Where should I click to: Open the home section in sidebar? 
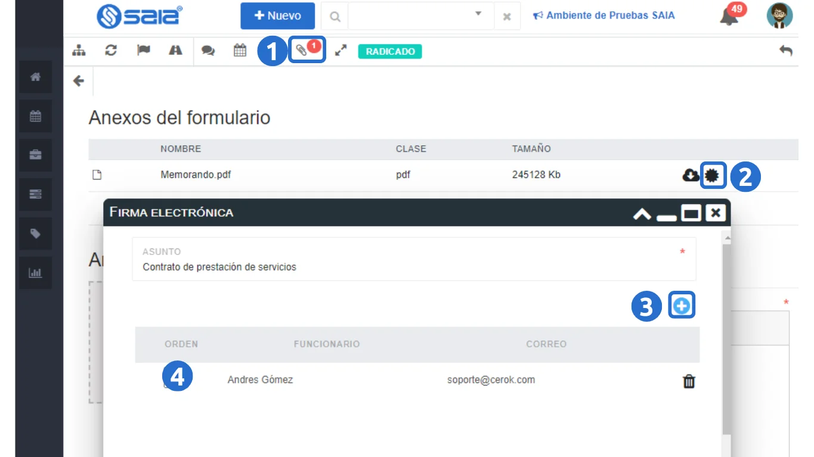point(35,77)
